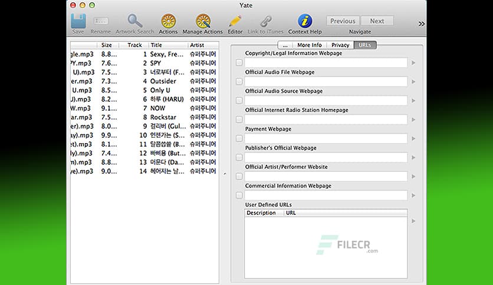
Task: Click arrow beside Internet Radio Station Homepage field
Action: 413,120
